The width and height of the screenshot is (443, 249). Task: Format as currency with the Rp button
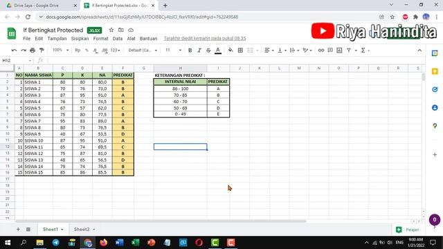click(x=78, y=50)
